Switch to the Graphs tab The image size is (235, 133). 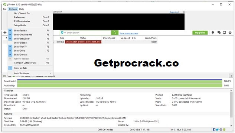coord(50,76)
